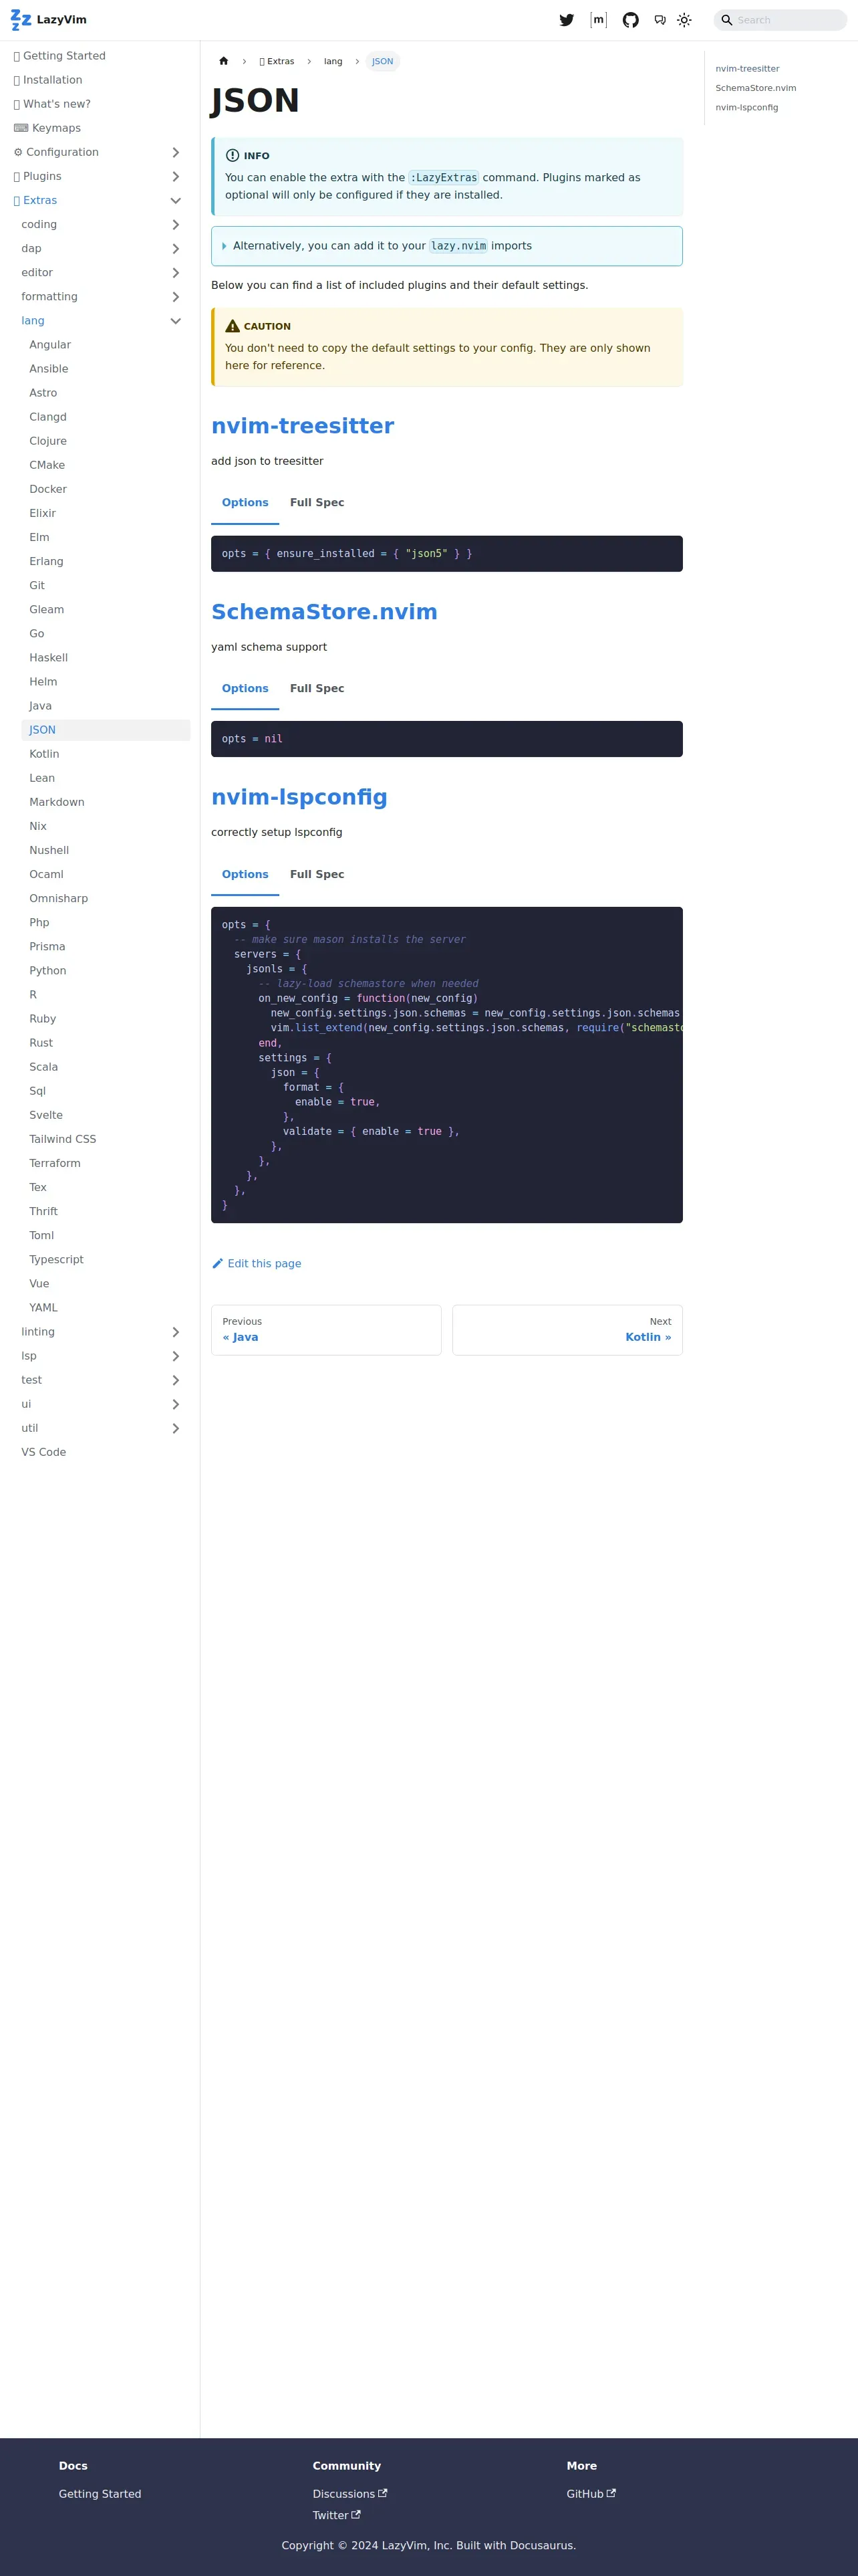Select Full Spec tab under nvim-lspconfig
Screen dimensions: 858x2576
pos(317,875)
